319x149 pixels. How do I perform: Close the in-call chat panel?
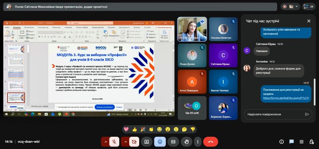[309, 21]
